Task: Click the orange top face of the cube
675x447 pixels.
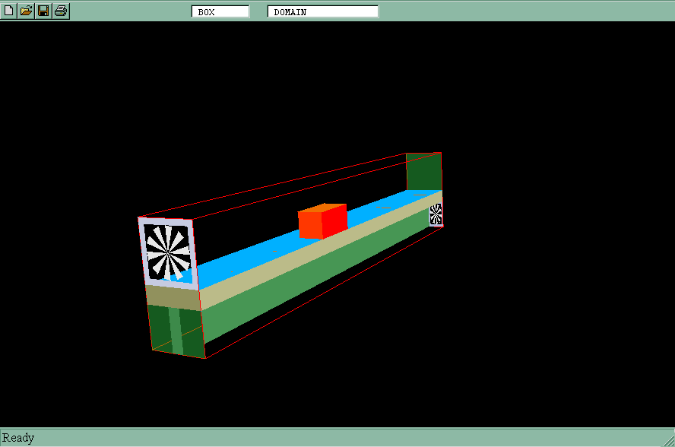Action: pos(324,208)
